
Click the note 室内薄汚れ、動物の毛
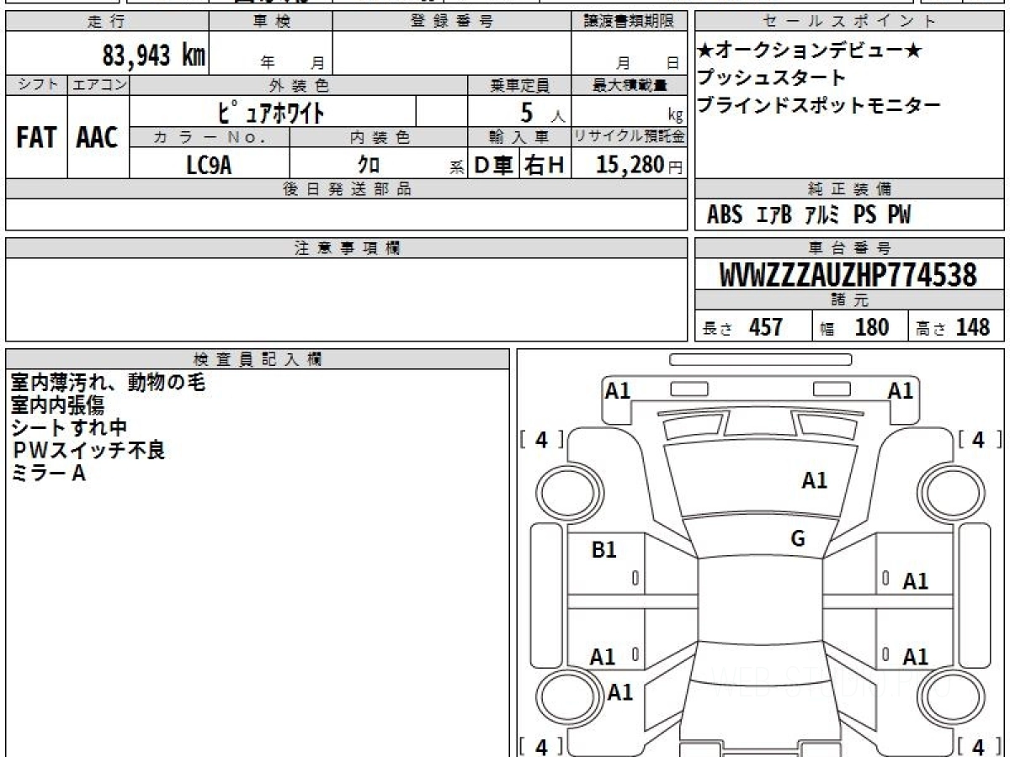108,383
